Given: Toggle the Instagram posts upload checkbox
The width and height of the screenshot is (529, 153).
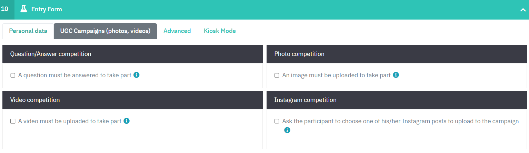Looking at the screenshot, I should [x=277, y=121].
